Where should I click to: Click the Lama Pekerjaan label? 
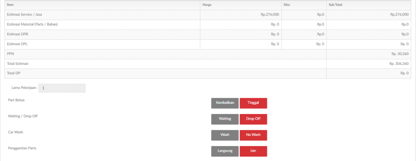click(24, 88)
